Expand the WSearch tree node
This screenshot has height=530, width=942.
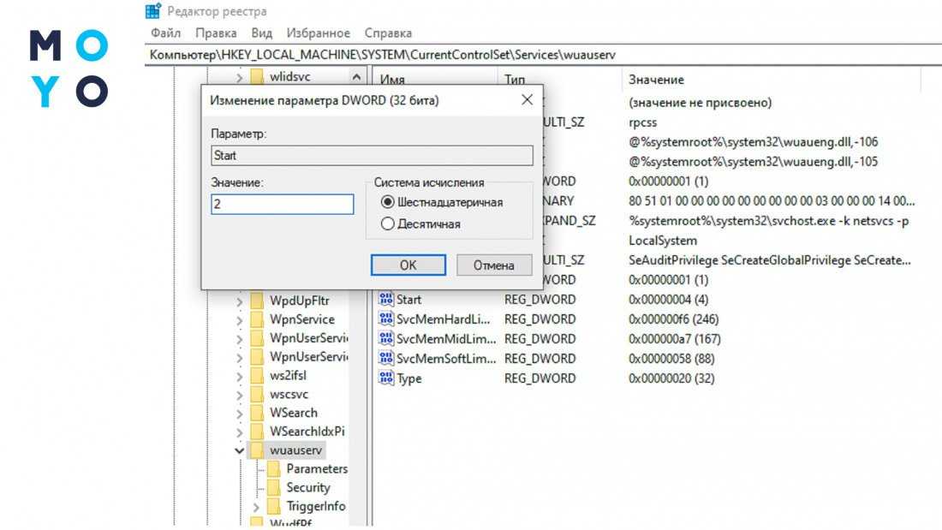point(240,413)
